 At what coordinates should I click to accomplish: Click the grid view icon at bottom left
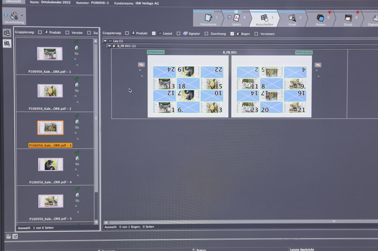coord(15,237)
